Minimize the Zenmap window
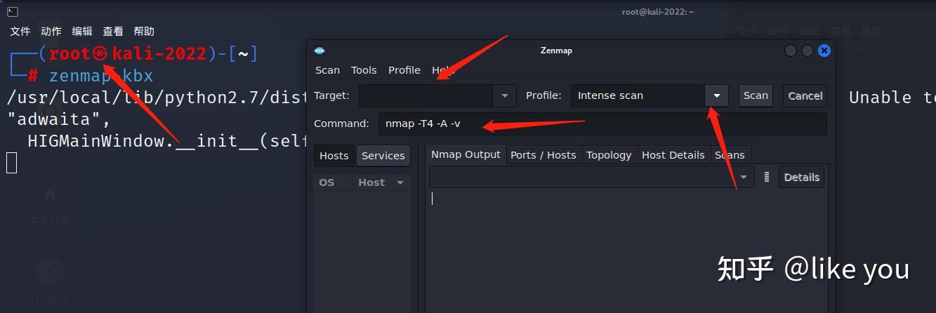The width and height of the screenshot is (936, 313). [791, 51]
